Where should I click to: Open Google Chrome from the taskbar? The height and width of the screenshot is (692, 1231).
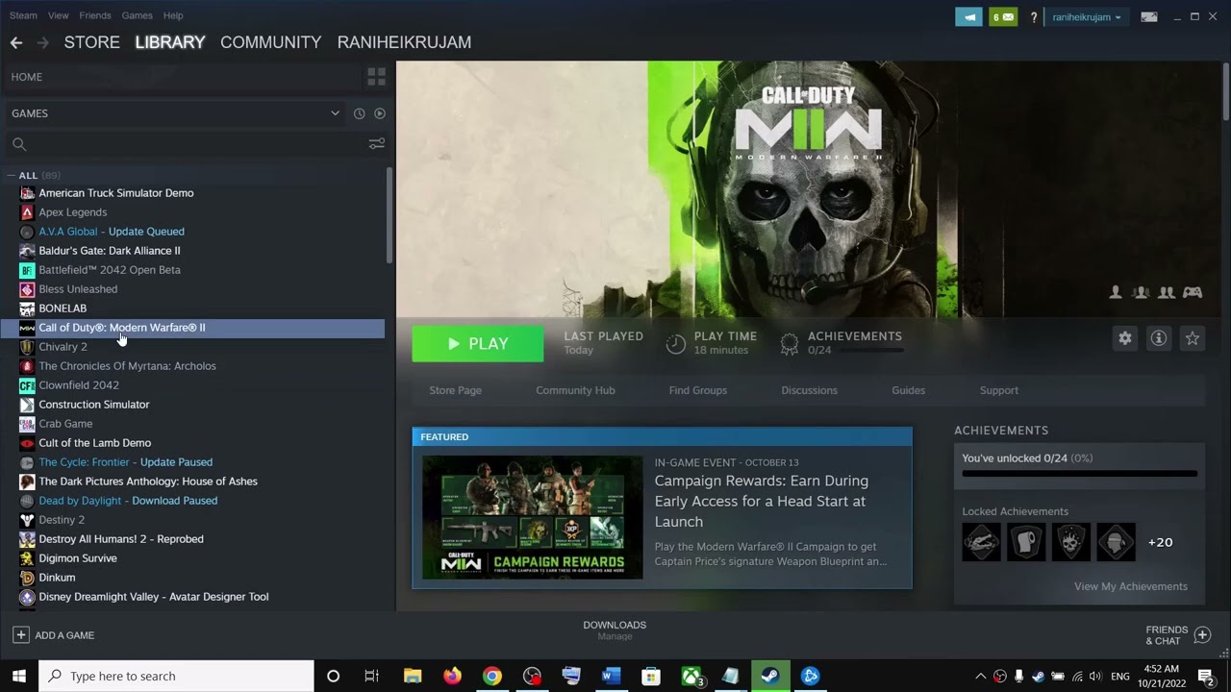491,676
